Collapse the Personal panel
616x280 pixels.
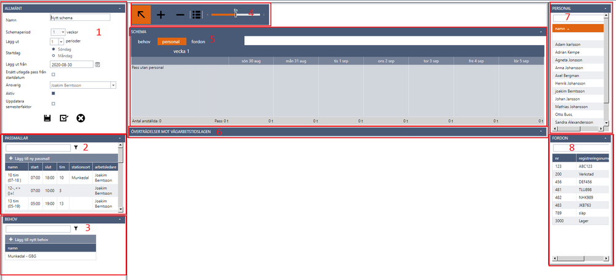pos(605,8)
